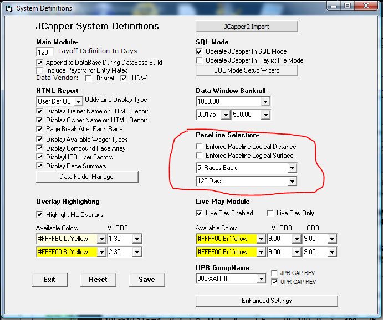Tick Operate JCapper In Playlist File Mode
Screen dimensions: 383x320
(x=200, y=60)
